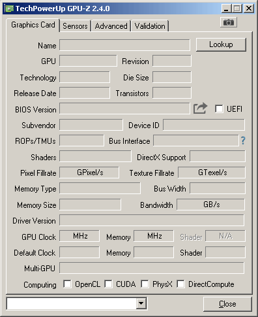This screenshot has width=258, height=317.
Task: Click the Subvendor field
Action: [x=91, y=125]
